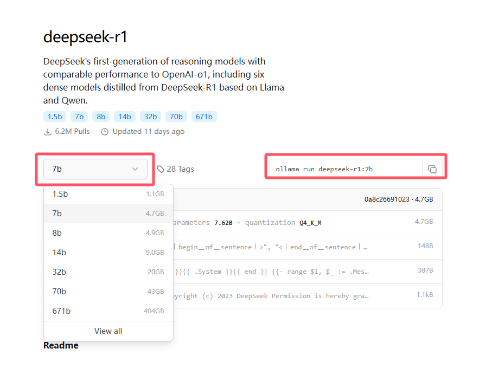Select 14b 9.0GB model option
The height and width of the screenshot is (387, 498).
[108, 253]
